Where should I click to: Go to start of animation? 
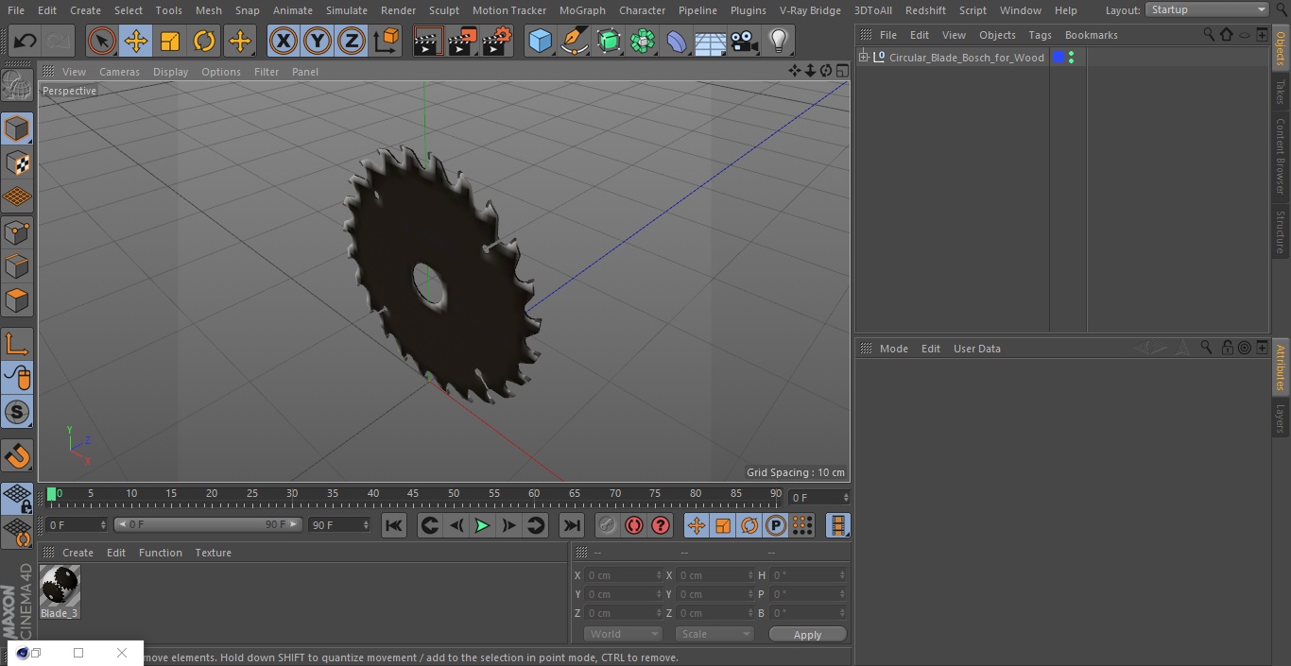click(x=394, y=525)
